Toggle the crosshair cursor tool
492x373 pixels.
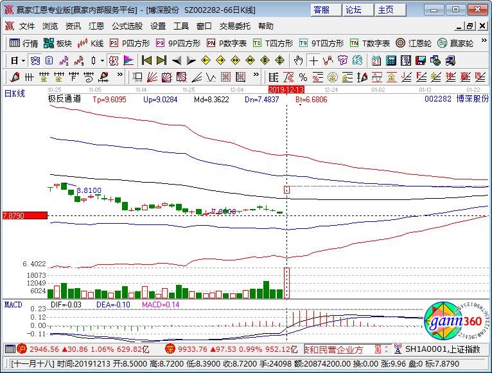(x=313, y=60)
